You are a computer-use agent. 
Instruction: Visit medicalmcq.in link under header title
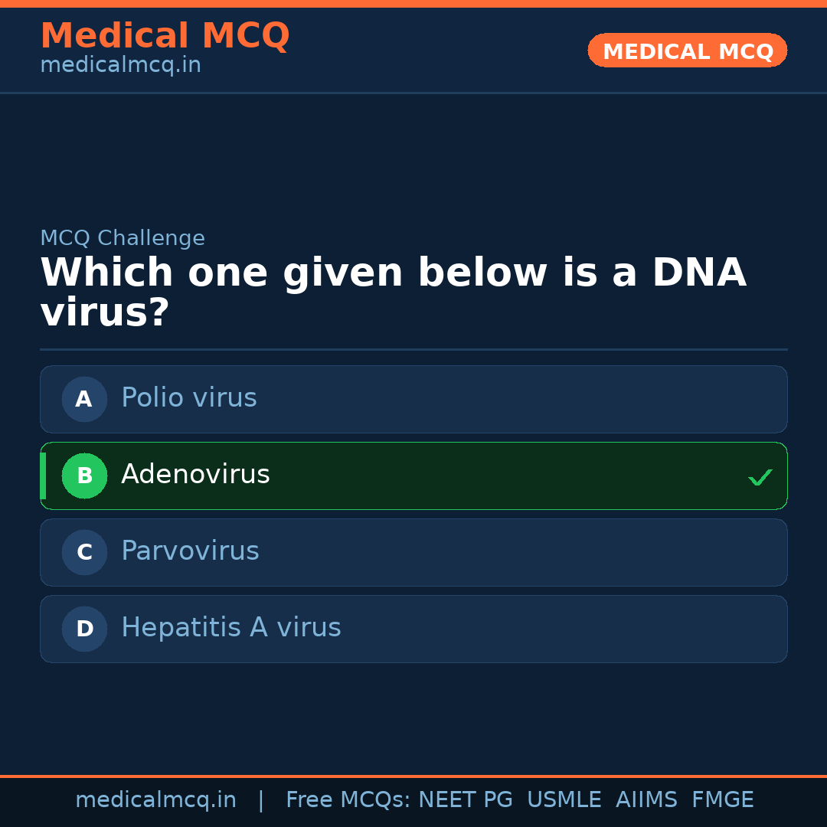click(120, 66)
